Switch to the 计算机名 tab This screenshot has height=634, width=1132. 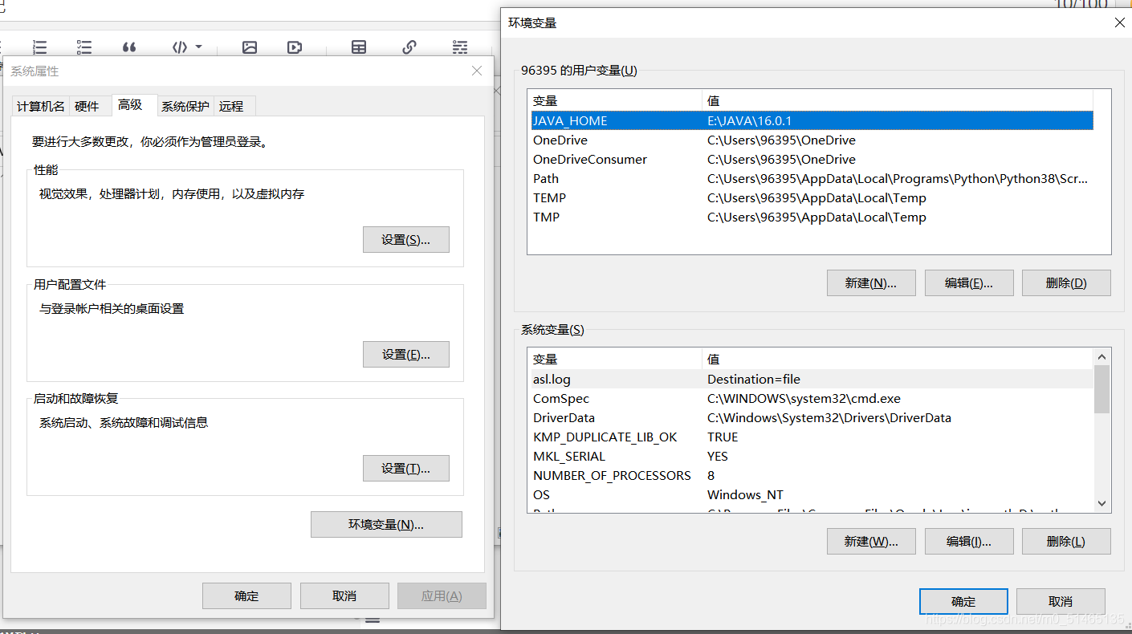pyautogui.click(x=41, y=106)
